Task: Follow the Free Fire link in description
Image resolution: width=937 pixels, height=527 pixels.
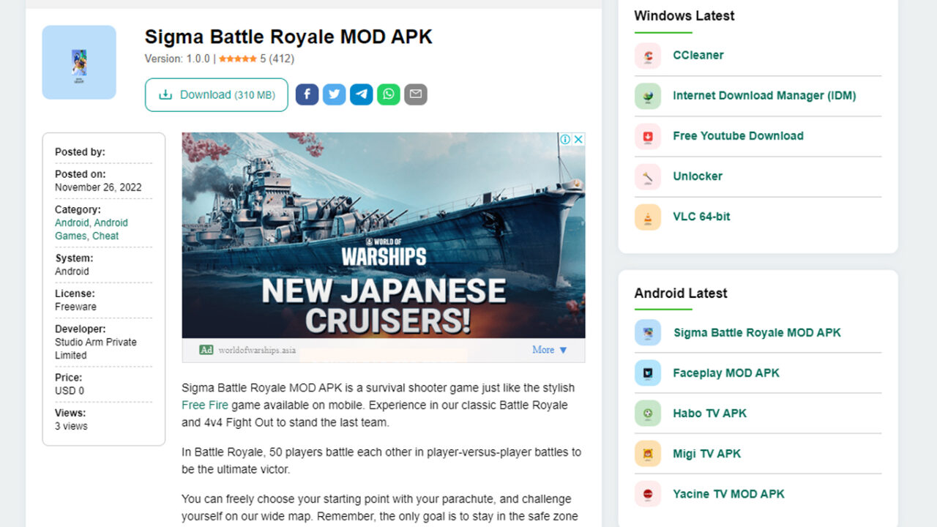Action: (x=205, y=405)
